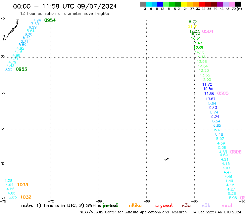Click the 's3a' satellite legend label

click(x=186, y=205)
